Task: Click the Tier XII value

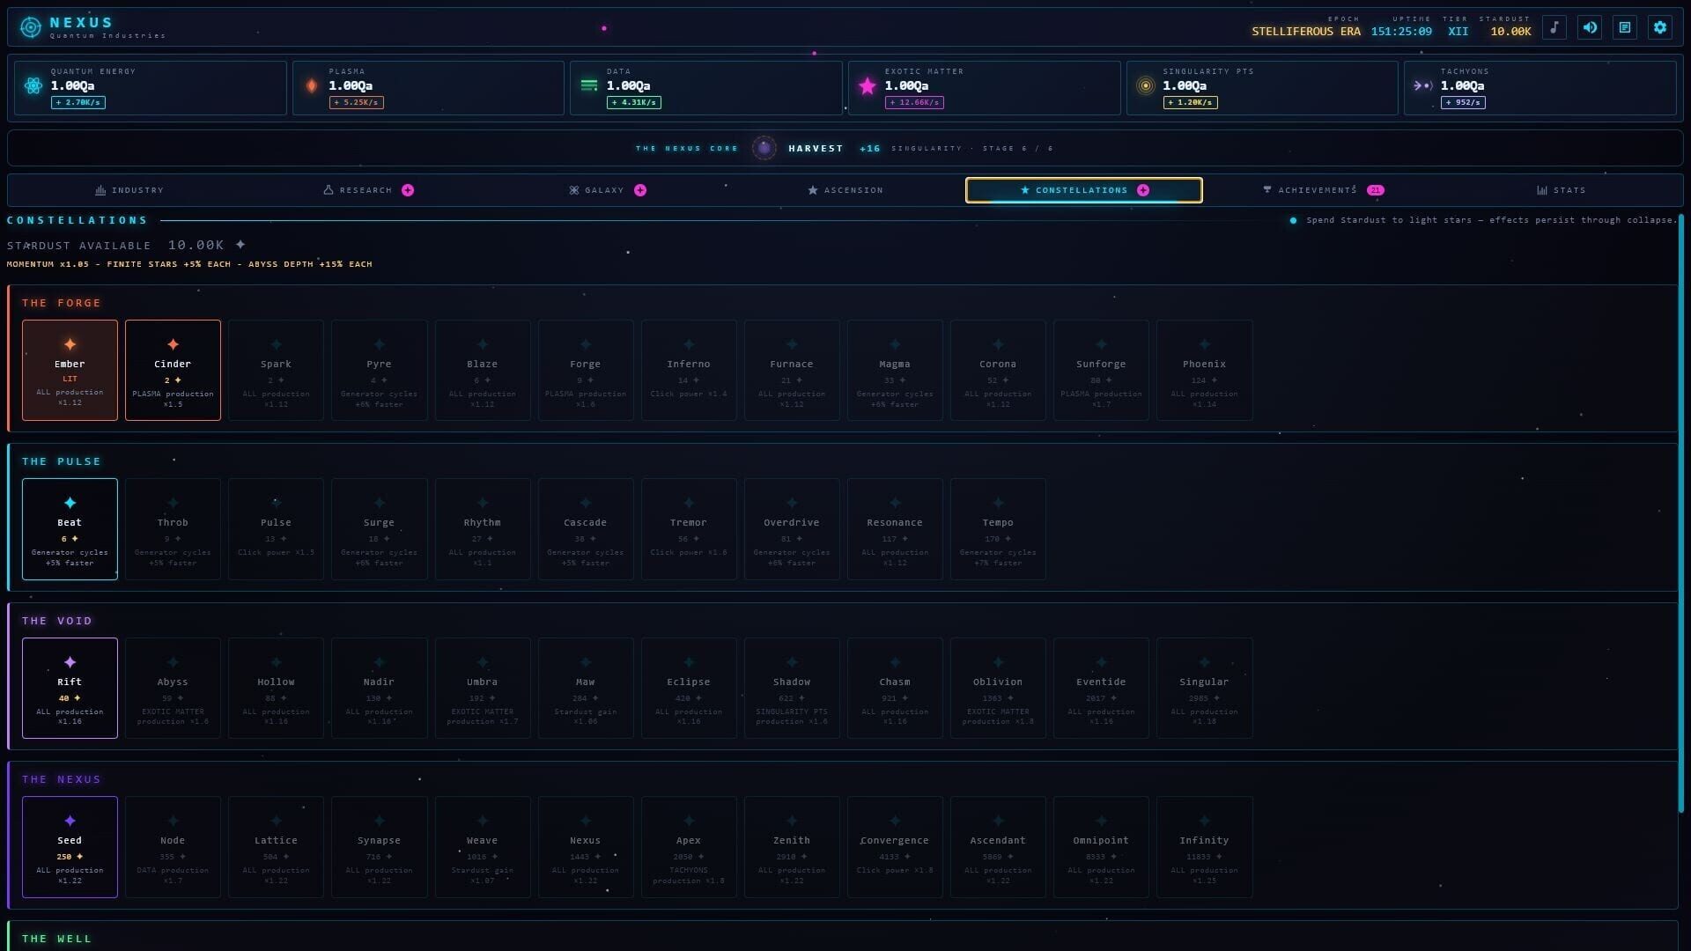Action: tap(1458, 32)
